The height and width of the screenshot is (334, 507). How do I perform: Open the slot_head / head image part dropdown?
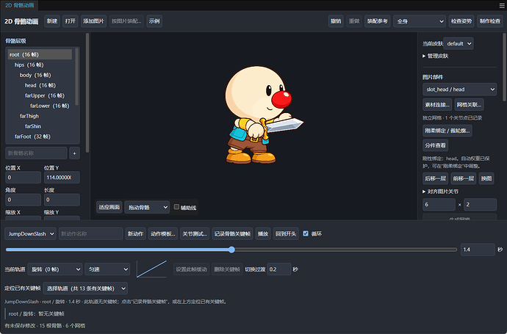tap(459, 90)
